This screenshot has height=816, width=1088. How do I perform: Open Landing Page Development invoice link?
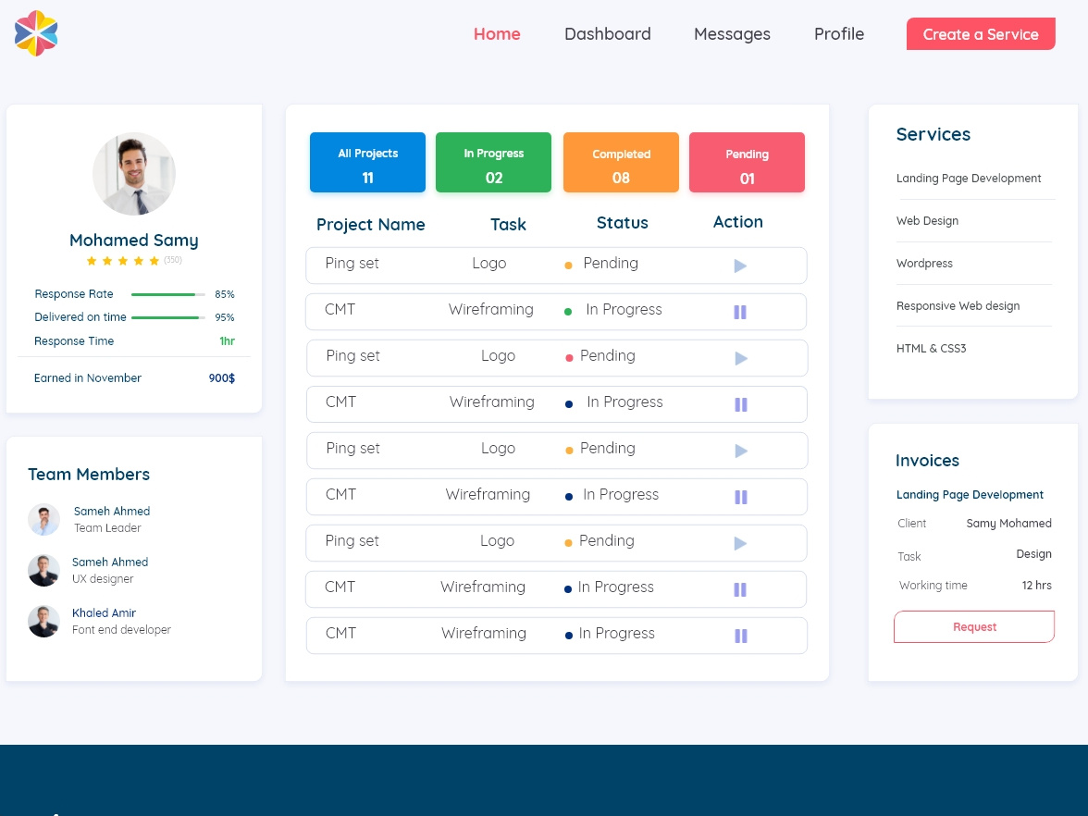click(970, 495)
